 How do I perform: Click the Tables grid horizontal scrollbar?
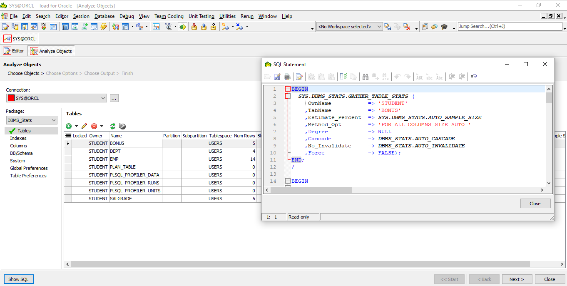click(x=301, y=264)
